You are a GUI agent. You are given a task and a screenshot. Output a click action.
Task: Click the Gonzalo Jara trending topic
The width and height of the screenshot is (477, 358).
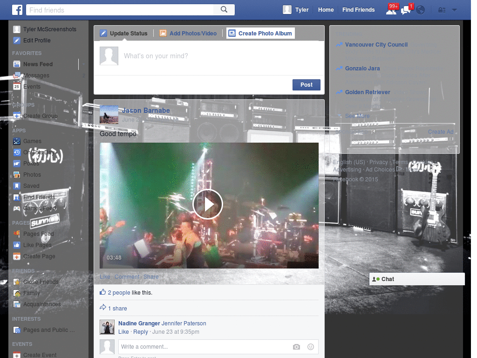pos(362,68)
